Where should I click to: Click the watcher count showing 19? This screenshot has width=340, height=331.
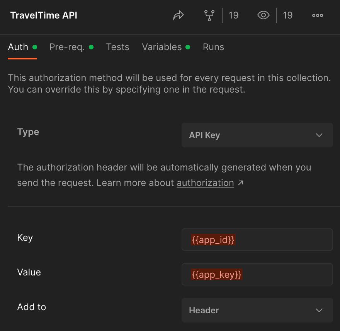click(x=288, y=15)
